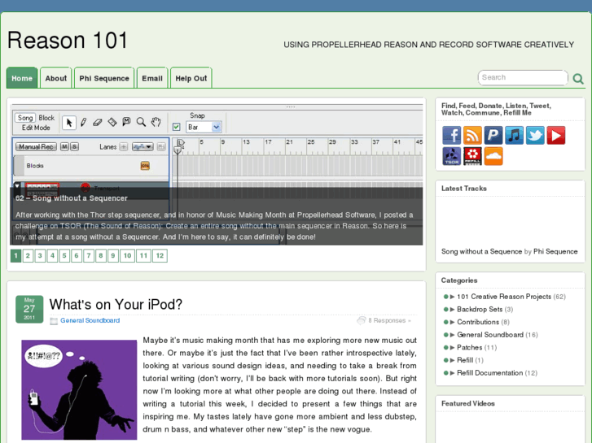Jump to slide page 12
This screenshot has width=592, height=443.
coord(160,256)
